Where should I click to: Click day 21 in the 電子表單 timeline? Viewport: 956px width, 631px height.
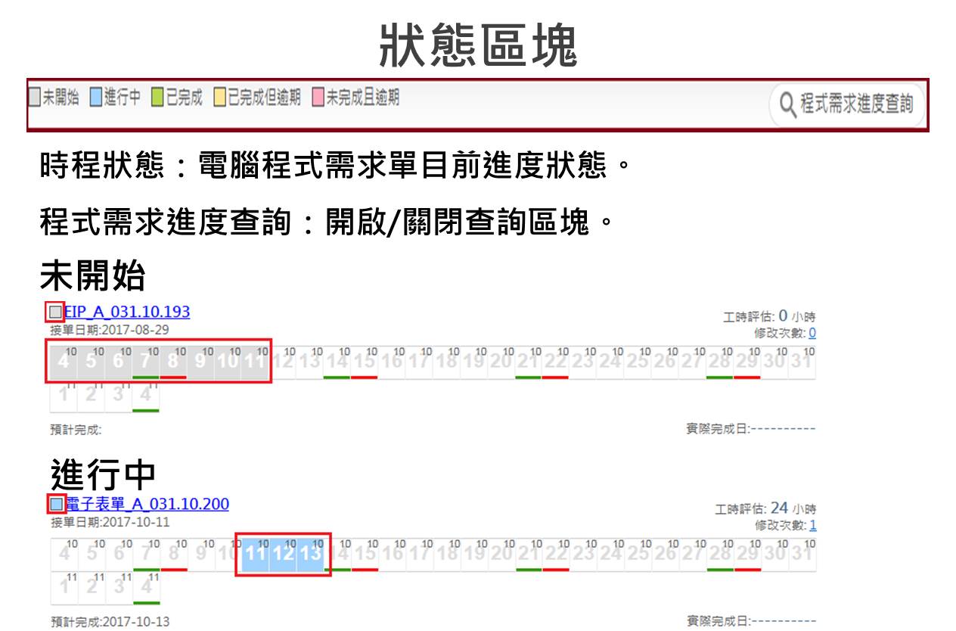(x=528, y=553)
